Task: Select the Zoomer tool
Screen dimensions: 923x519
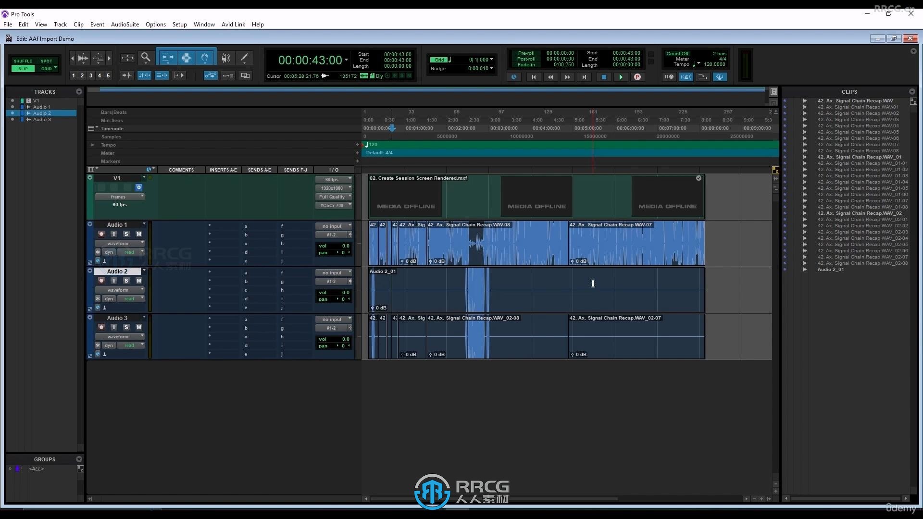Action: coord(146,58)
